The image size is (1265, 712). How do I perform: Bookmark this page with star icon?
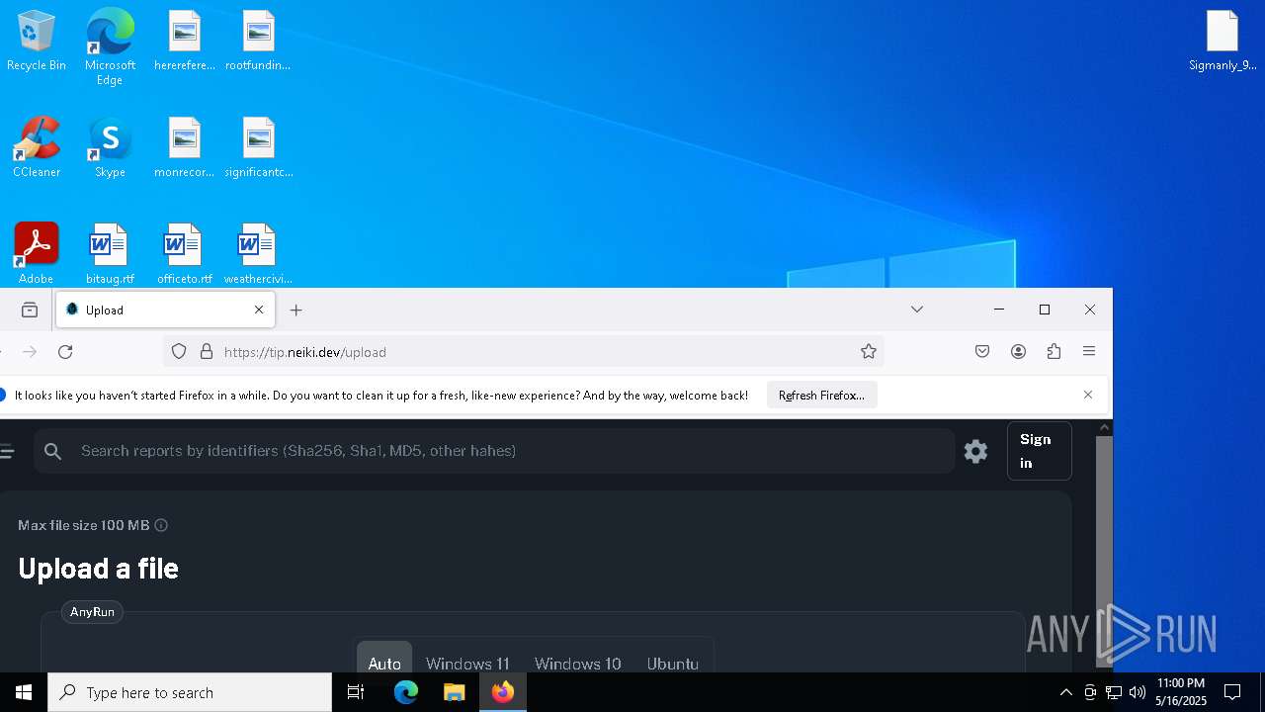coord(869,352)
